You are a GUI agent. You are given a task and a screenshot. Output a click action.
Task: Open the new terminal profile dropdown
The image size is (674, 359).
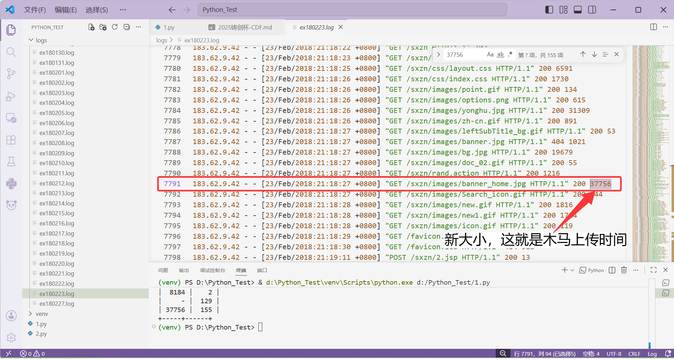click(573, 270)
